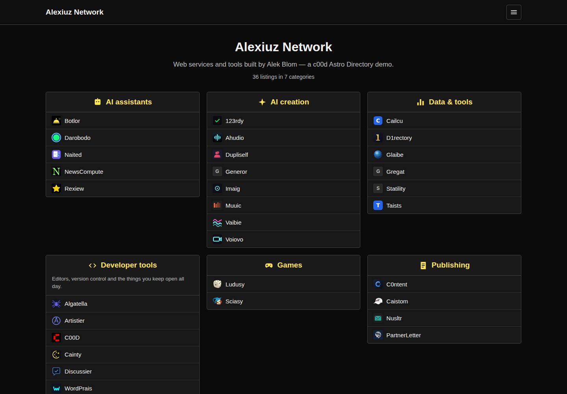The image size is (567, 394).
Task: Click the Artistier circled A icon
Action: coord(56,321)
